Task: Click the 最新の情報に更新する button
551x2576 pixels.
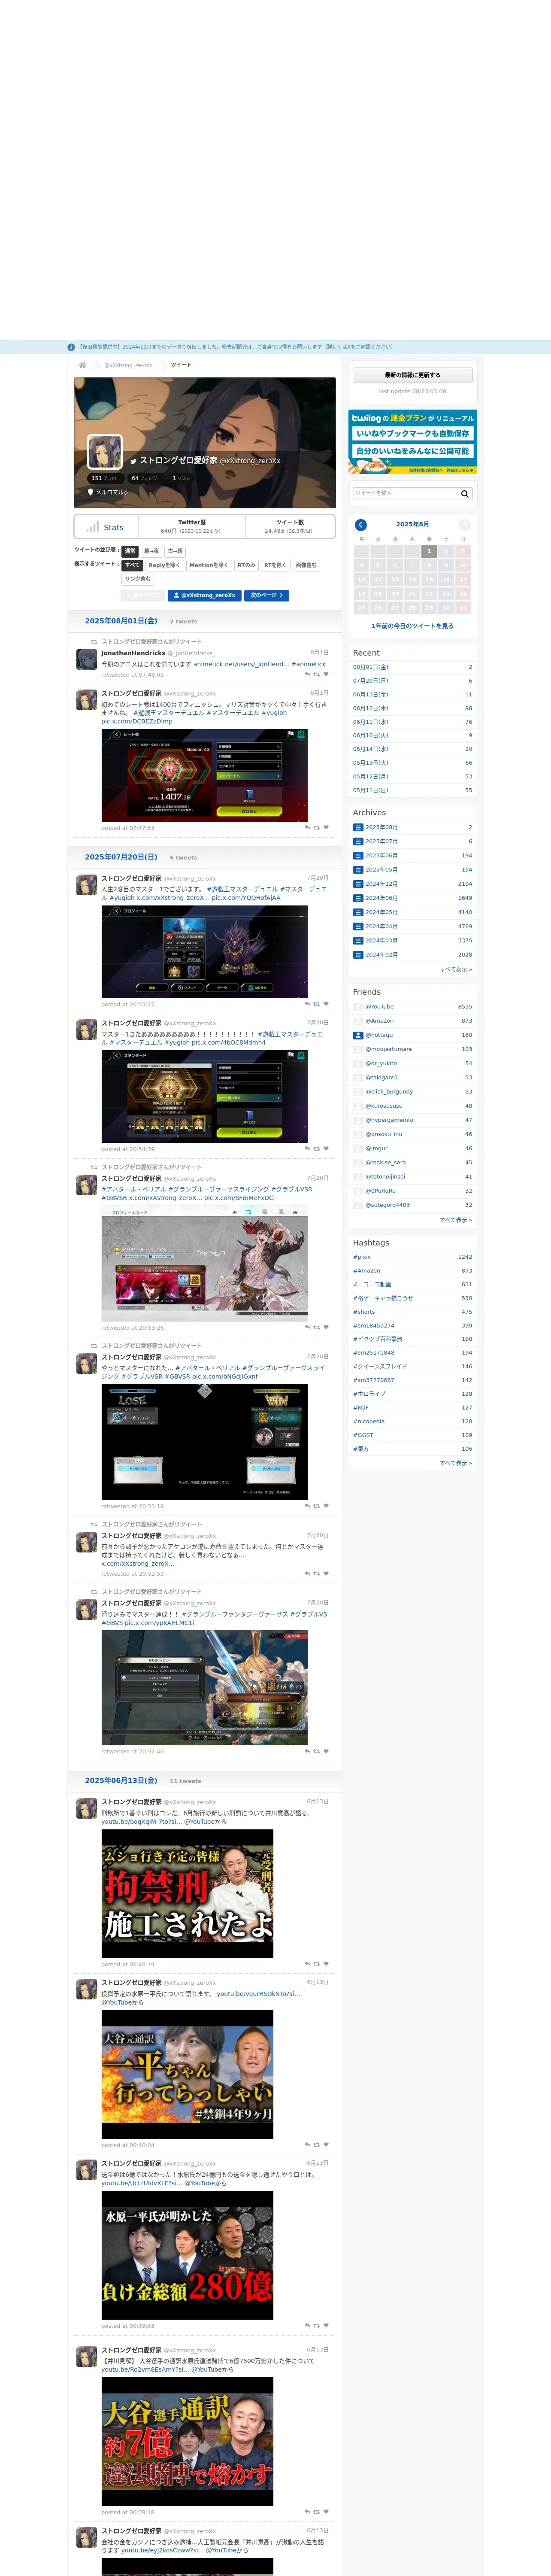Action: [413, 375]
